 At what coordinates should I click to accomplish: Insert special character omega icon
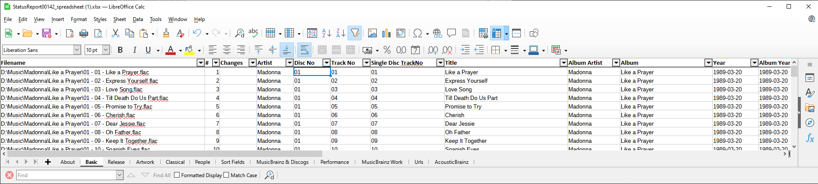coord(417,33)
